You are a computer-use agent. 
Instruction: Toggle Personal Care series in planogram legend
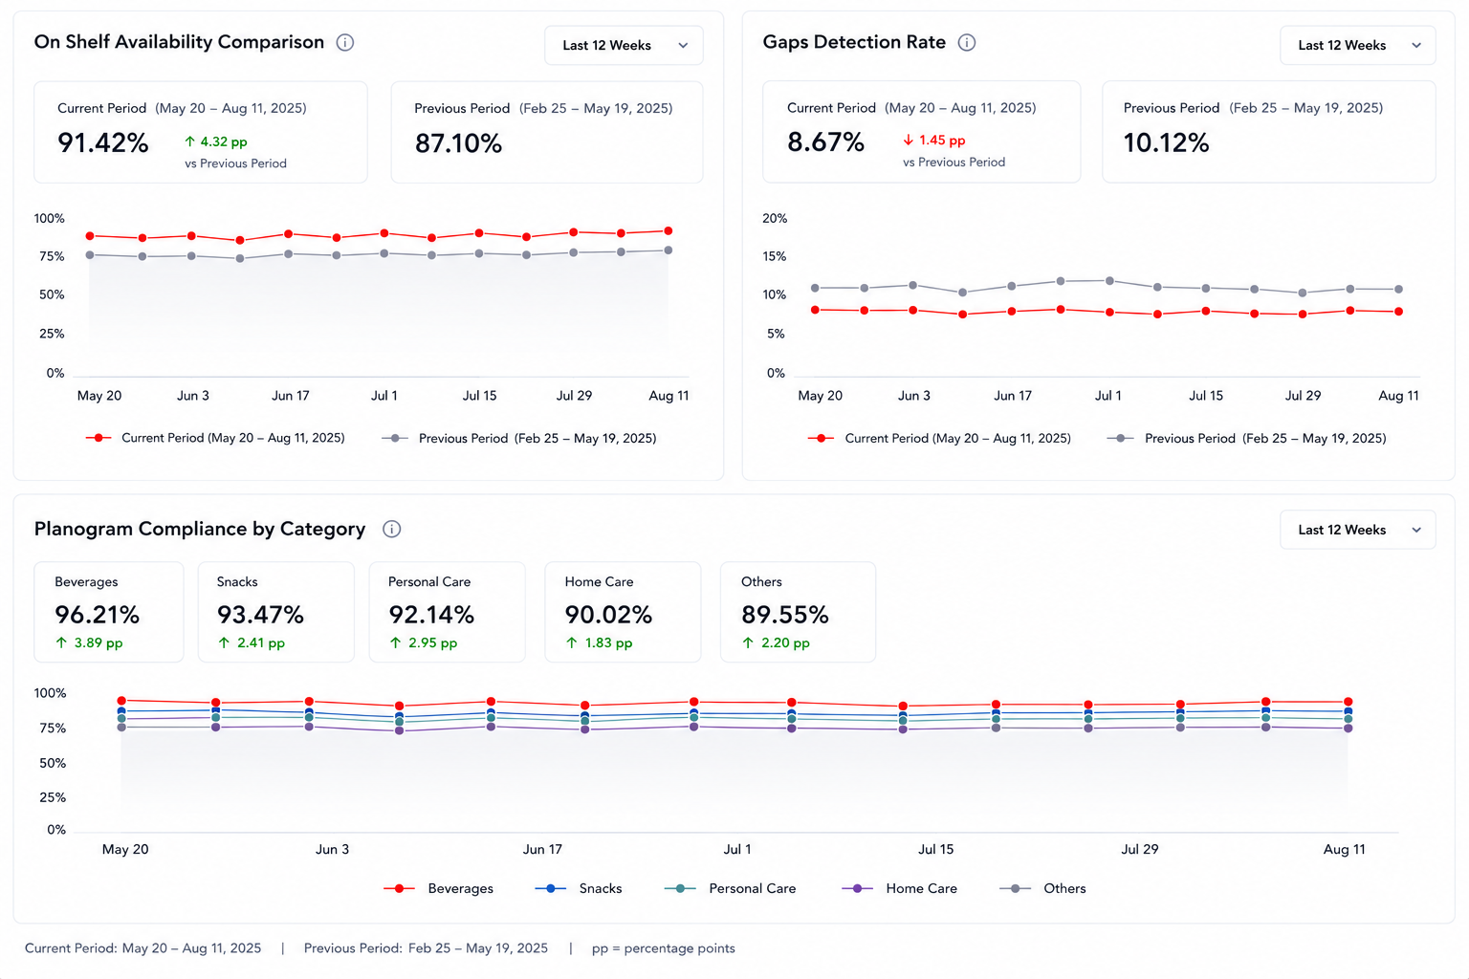pyautogui.click(x=731, y=888)
